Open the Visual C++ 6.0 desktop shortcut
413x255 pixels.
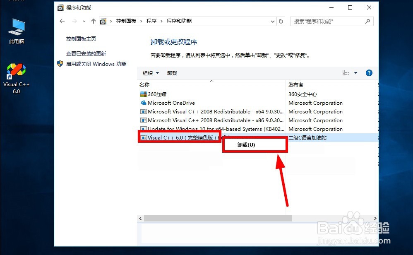16,79
